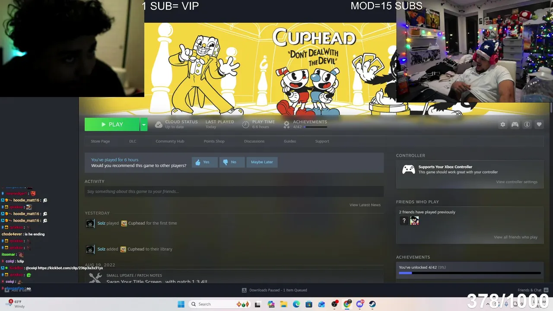This screenshot has width=553, height=311.
Task: Click the favorite heart icon
Action: (539, 124)
